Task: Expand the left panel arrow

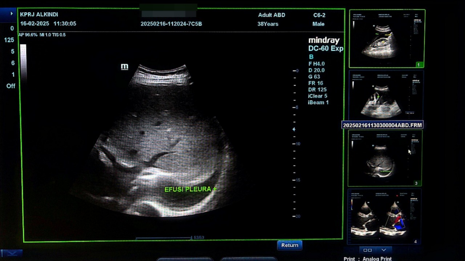Action: coord(12,14)
